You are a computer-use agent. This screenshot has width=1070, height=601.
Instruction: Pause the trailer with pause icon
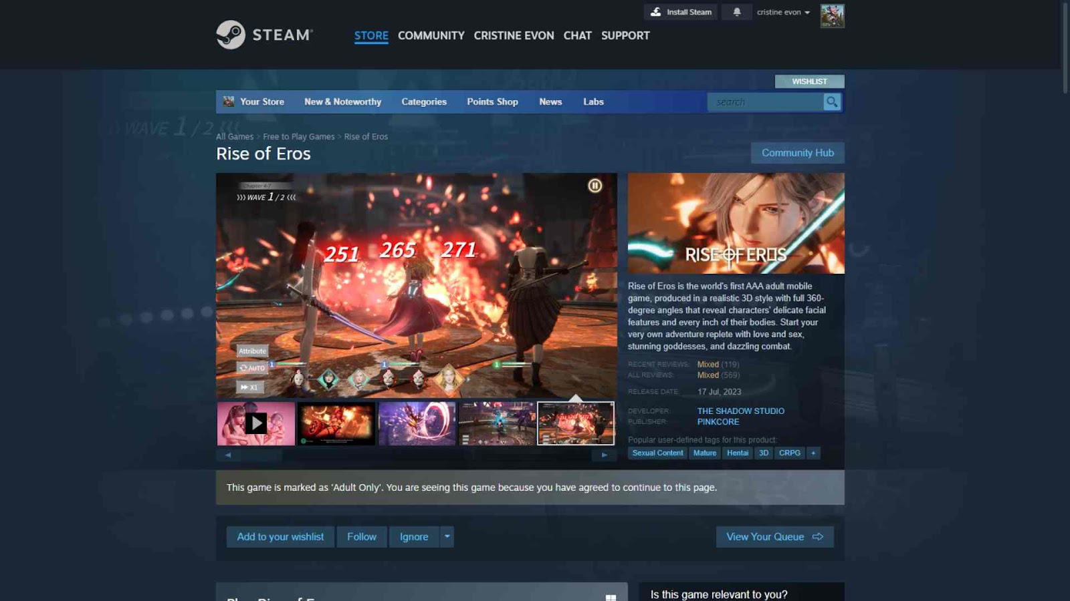tap(595, 186)
